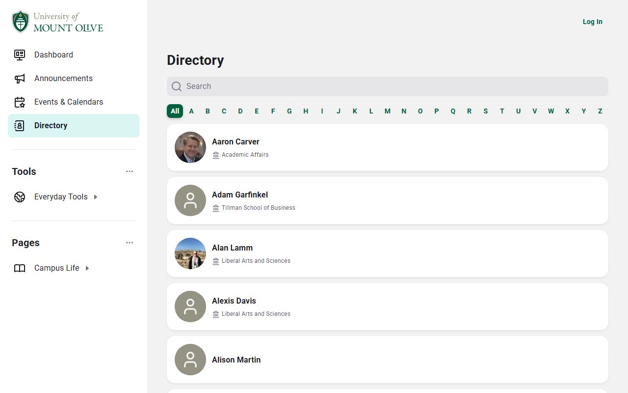This screenshot has width=628, height=393.
Task: Open Adam Garfinkel's directory entry
Action: [388, 200]
